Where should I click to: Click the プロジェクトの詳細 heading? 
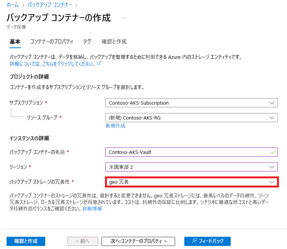pos(29,77)
